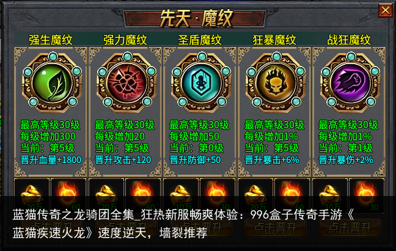
Task: Click 点击晋升 button under 战狂魔纹
Action: point(350,228)
